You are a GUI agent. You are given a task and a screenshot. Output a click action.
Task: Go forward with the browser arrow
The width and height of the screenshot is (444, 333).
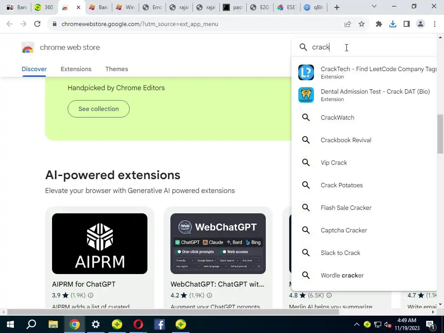coord(23,24)
